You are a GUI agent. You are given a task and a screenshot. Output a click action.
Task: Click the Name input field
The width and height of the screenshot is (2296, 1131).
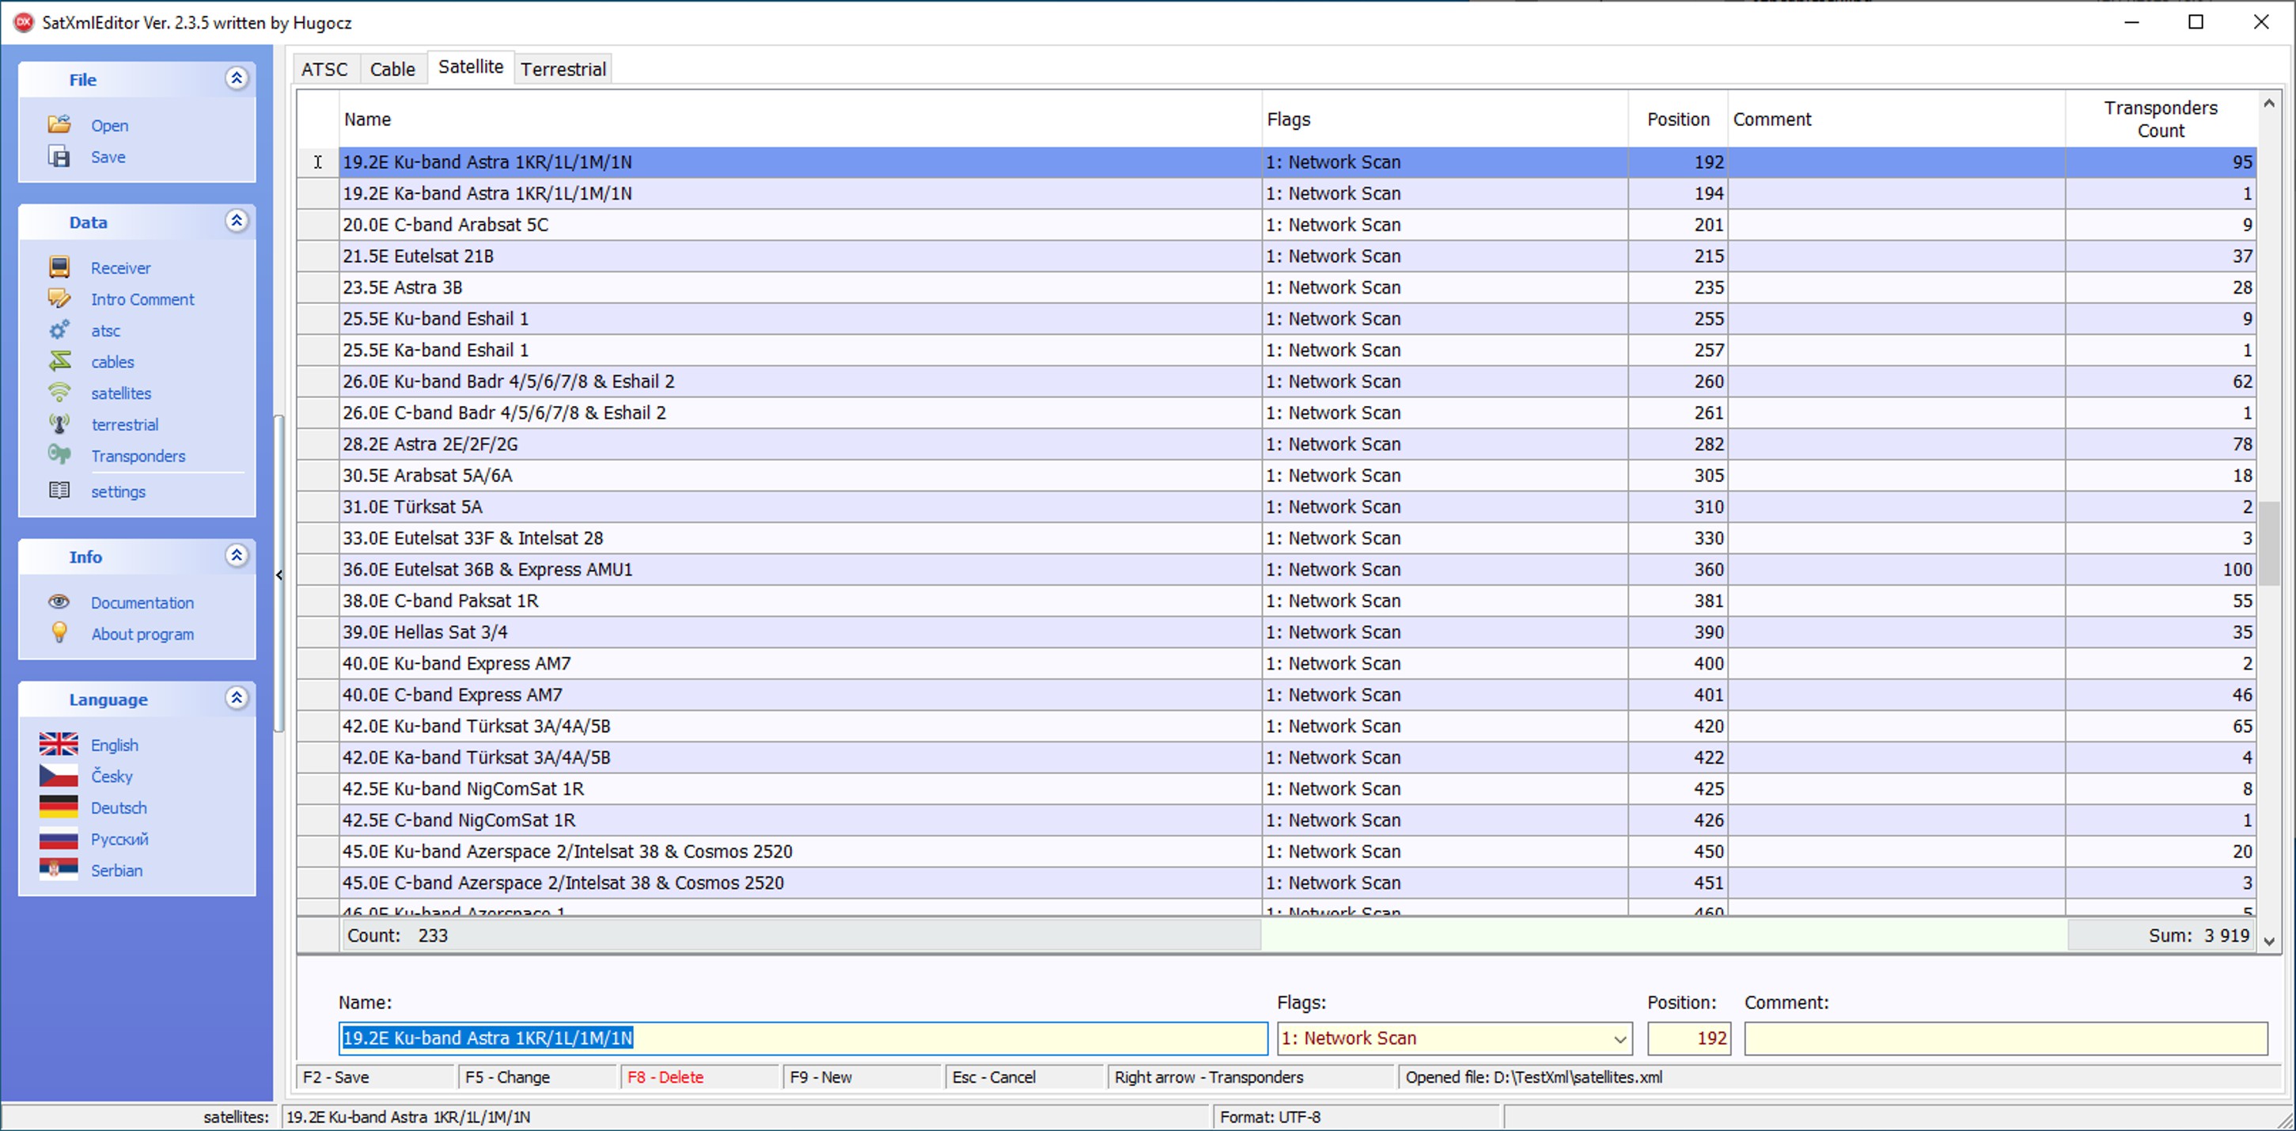pyautogui.click(x=803, y=1038)
